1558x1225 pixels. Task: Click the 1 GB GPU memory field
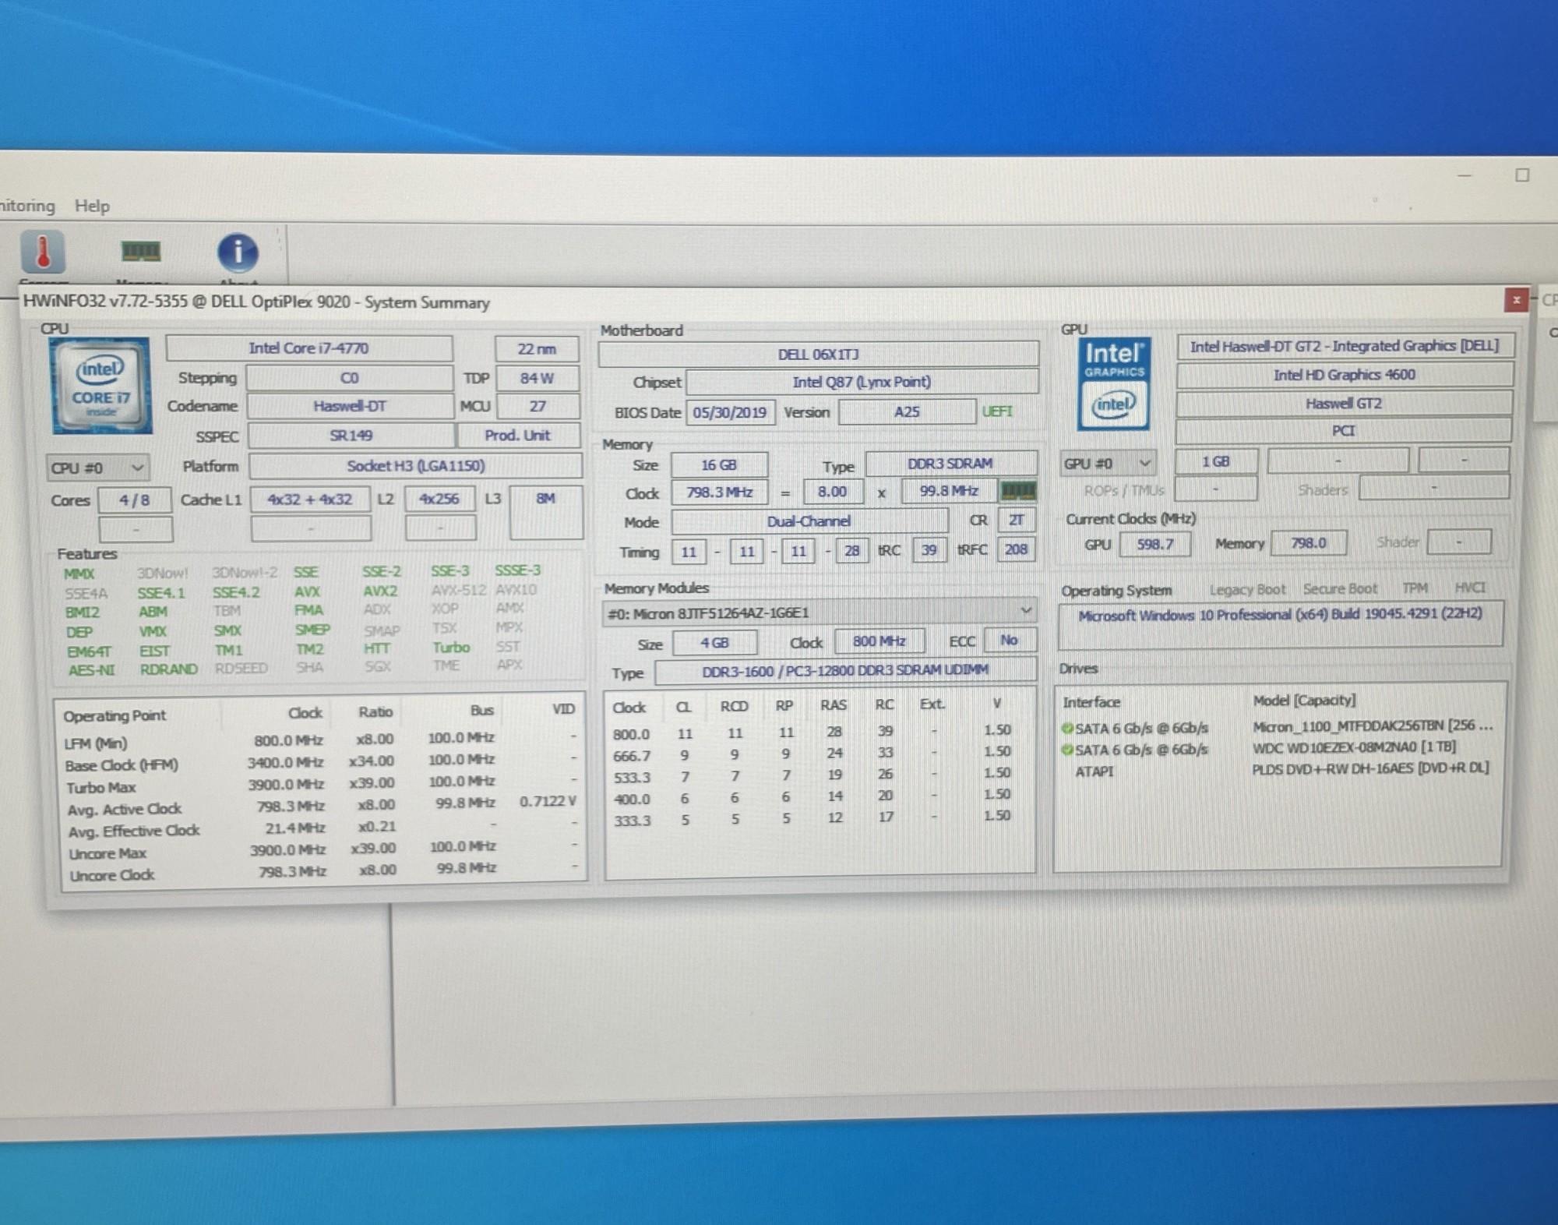pos(1215,461)
